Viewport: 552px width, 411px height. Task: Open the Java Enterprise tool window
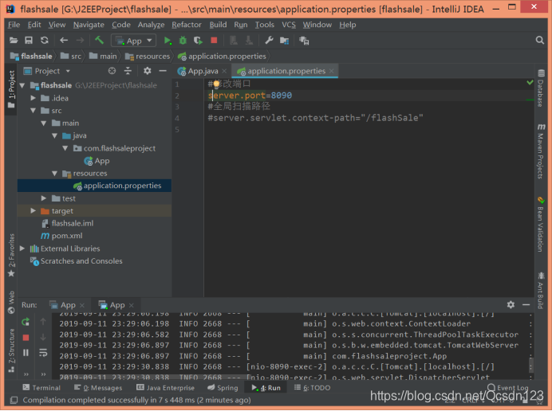[x=165, y=388]
